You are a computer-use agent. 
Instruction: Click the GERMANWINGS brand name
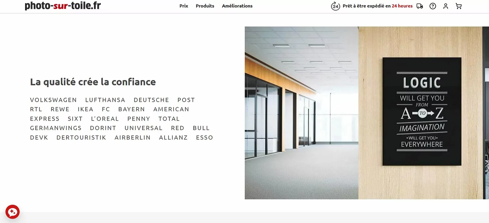56,128
